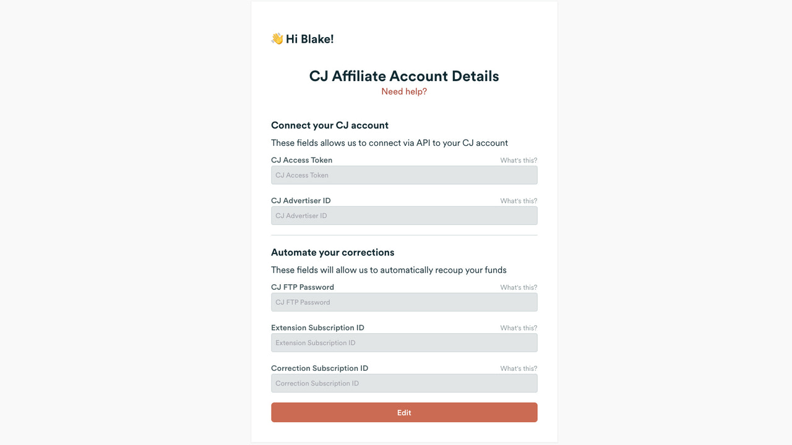
Task: Click the divider line between form sections
Action: (404, 234)
